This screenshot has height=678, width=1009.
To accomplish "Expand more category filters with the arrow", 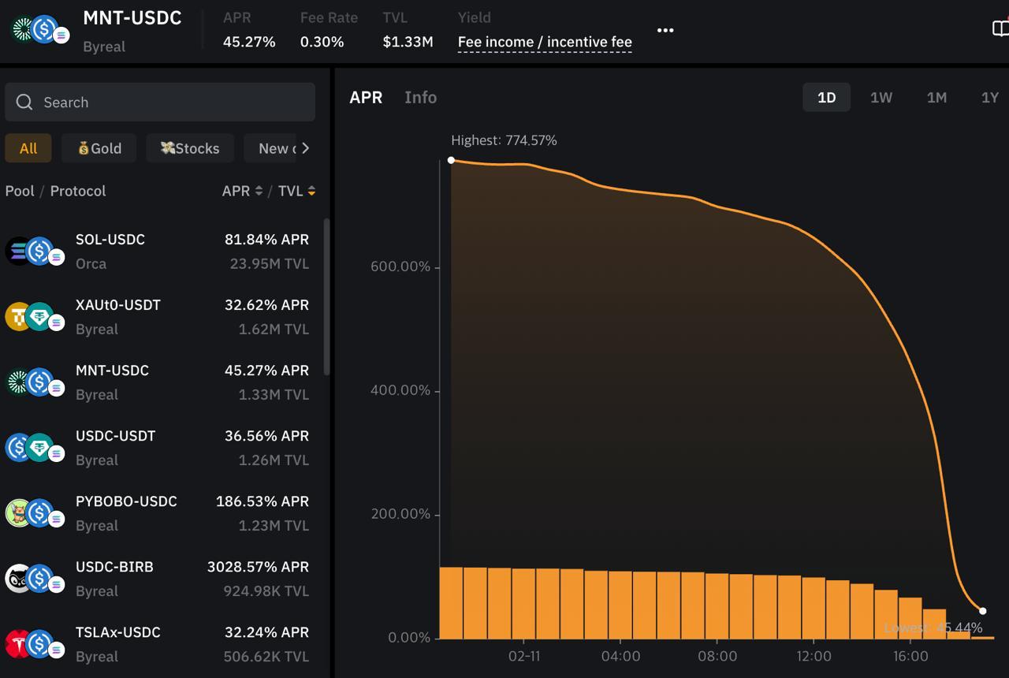I will coord(306,148).
